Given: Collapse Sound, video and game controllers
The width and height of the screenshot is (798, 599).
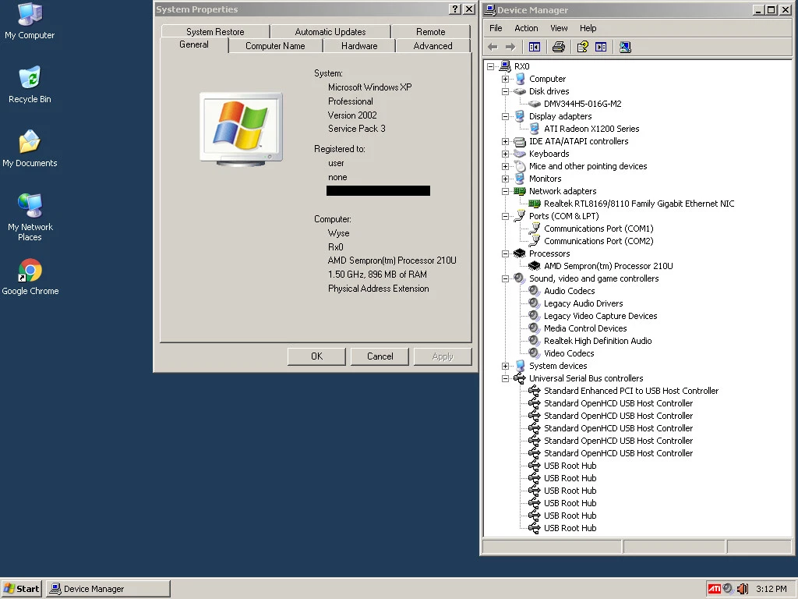Looking at the screenshot, I should (505, 278).
